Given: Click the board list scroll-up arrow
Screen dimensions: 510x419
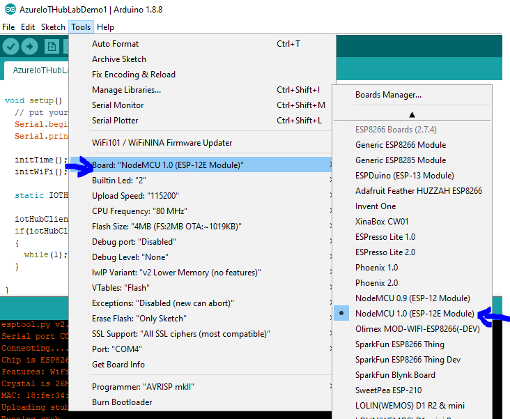Looking at the screenshot, I should (x=412, y=114).
